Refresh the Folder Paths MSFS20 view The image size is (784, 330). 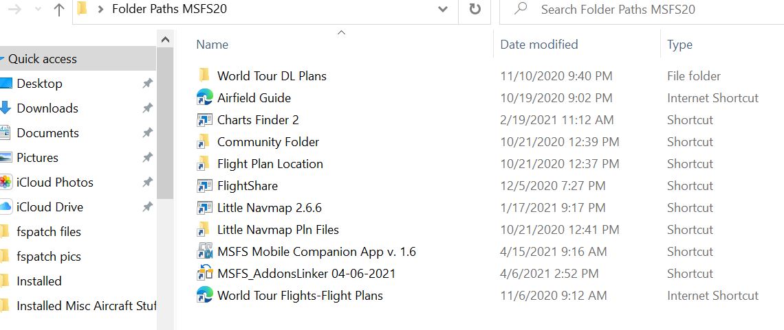click(475, 9)
